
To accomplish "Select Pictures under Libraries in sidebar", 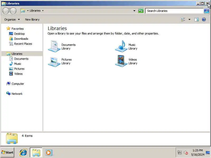I will (x=19, y=69).
